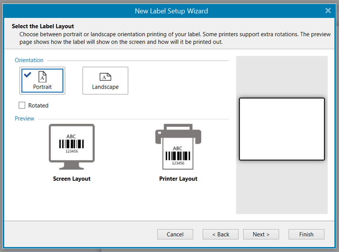Viewport: 339px width, 252px height.
Task: Close the New Label Setup Wizard
Action: [328, 10]
